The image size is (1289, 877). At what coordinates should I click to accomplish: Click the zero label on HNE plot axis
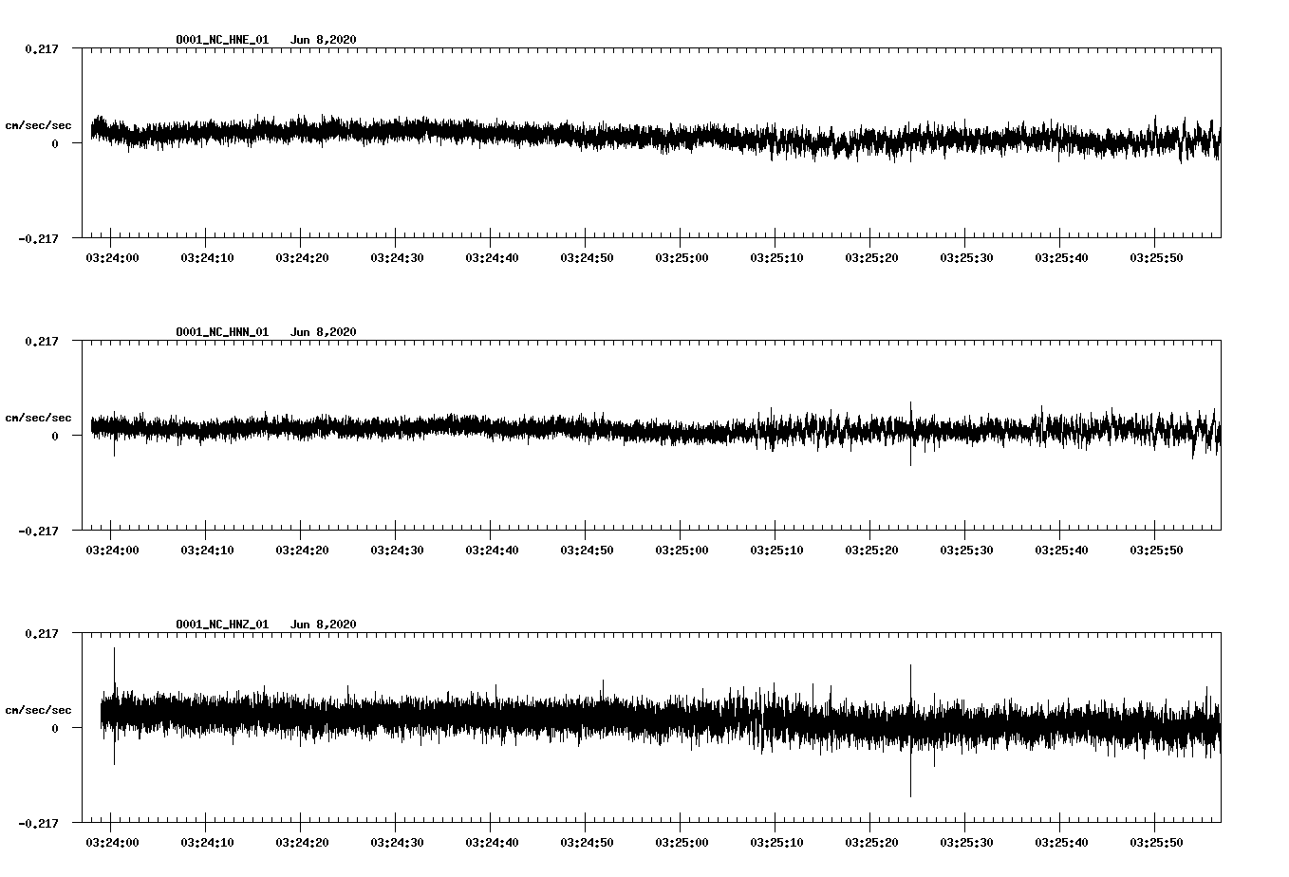(55, 143)
